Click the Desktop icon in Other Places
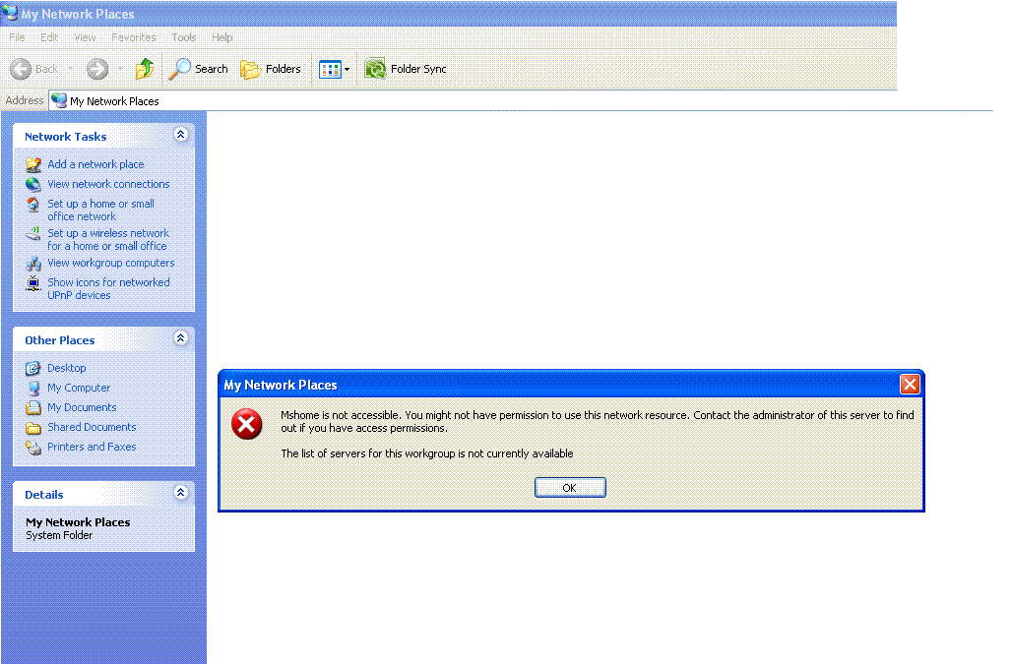Screen dimensions: 1012x664 click(x=32, y=368)
